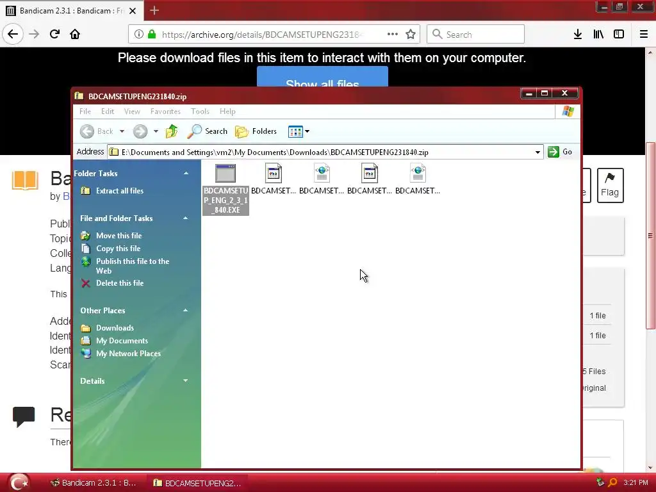Select the fifth BDCAMSET... web document icon

418,173
